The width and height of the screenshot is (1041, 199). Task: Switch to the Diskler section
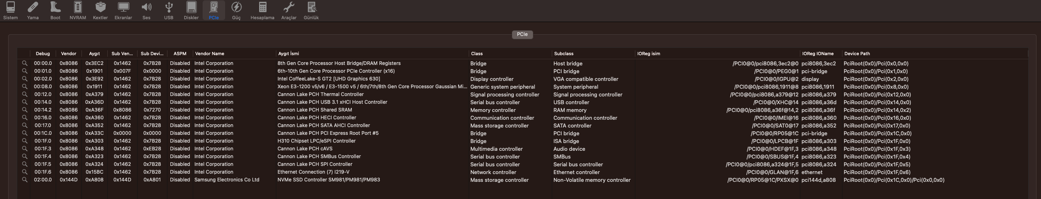(x=191, y=10)
